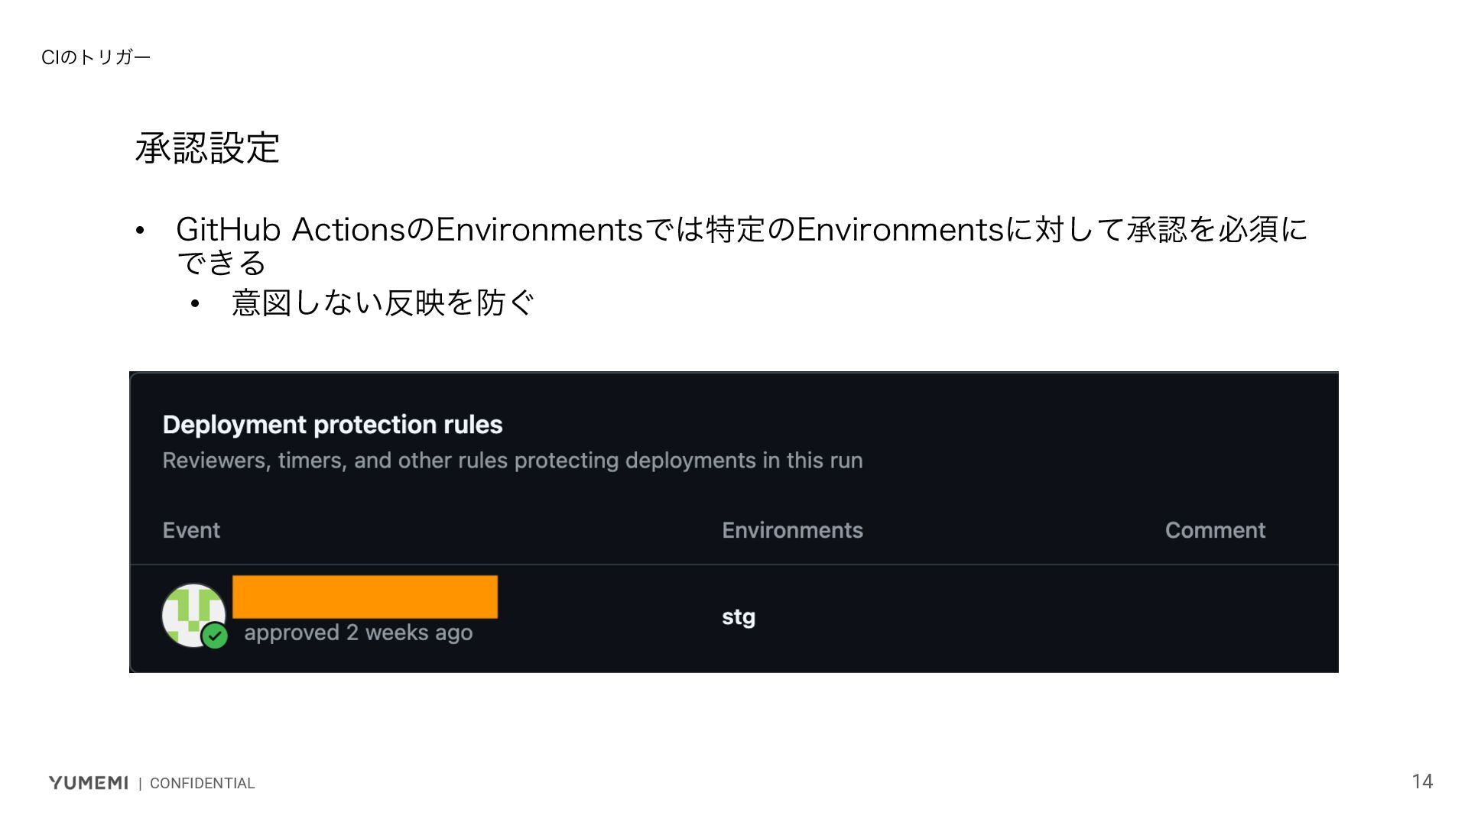This screenshot has width=1468, height=825.
Task: Click the slide title 承認設定
Action: point(207,147)
